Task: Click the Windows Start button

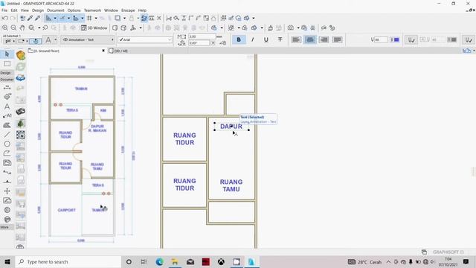Action: 7,261
